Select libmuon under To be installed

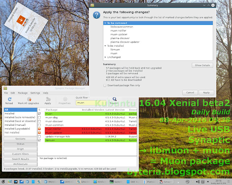tap(115, 50)
